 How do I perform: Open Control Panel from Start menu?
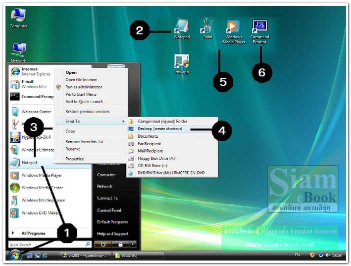tap(109, 210)
